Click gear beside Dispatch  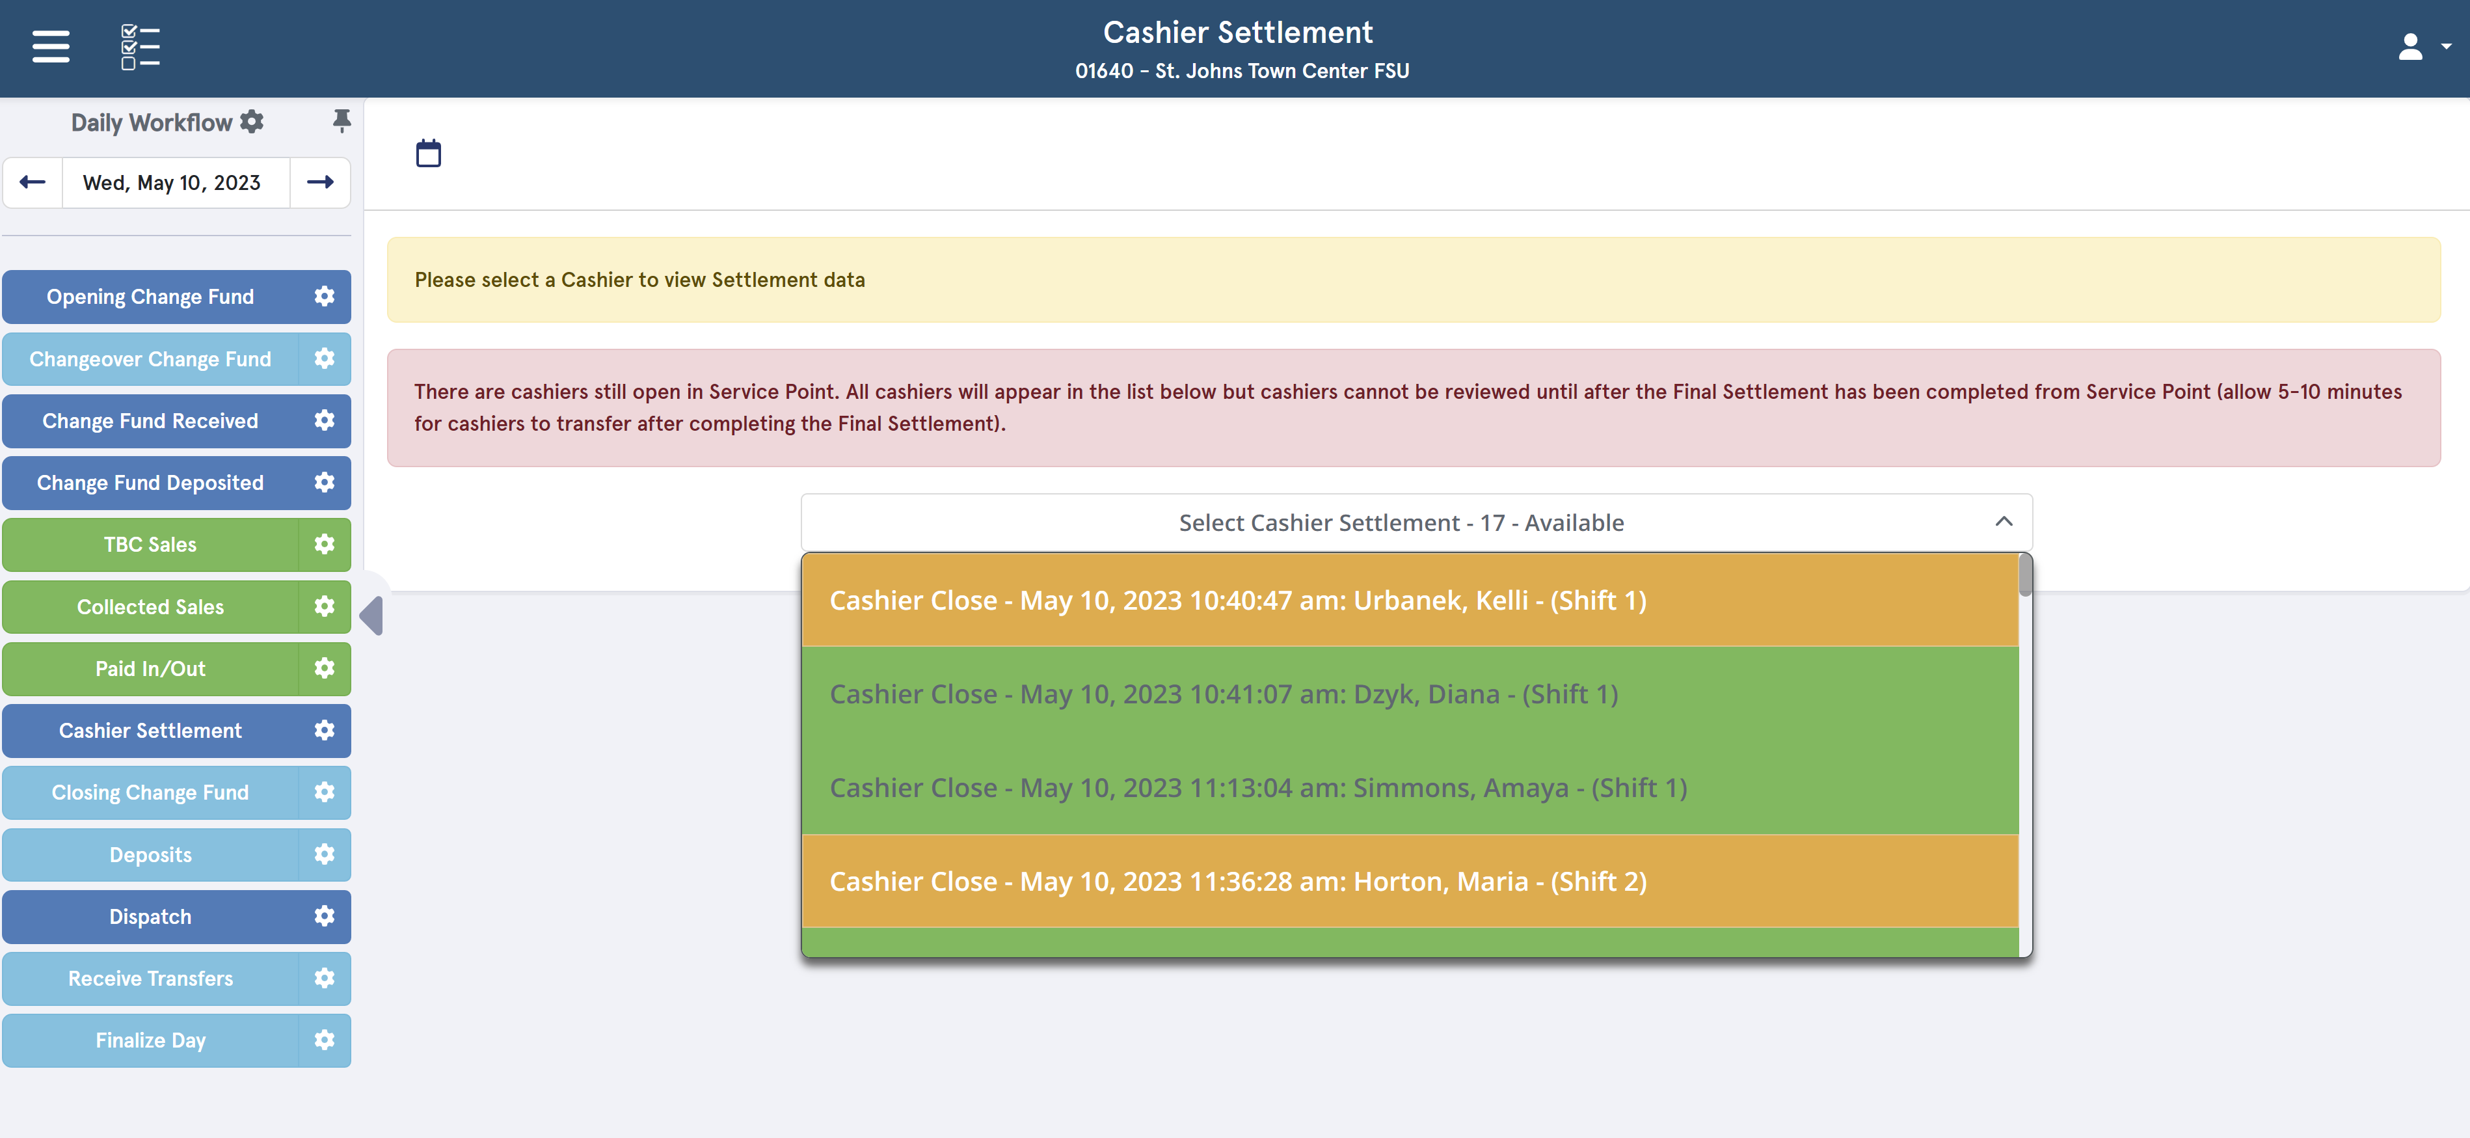324,917
